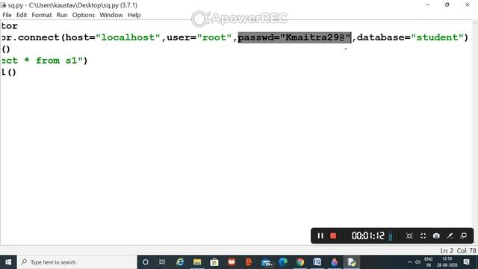Open the Help menu
The height and width of the screenshot is (269, 478).
pyautogui.click(x=134, y=15)
